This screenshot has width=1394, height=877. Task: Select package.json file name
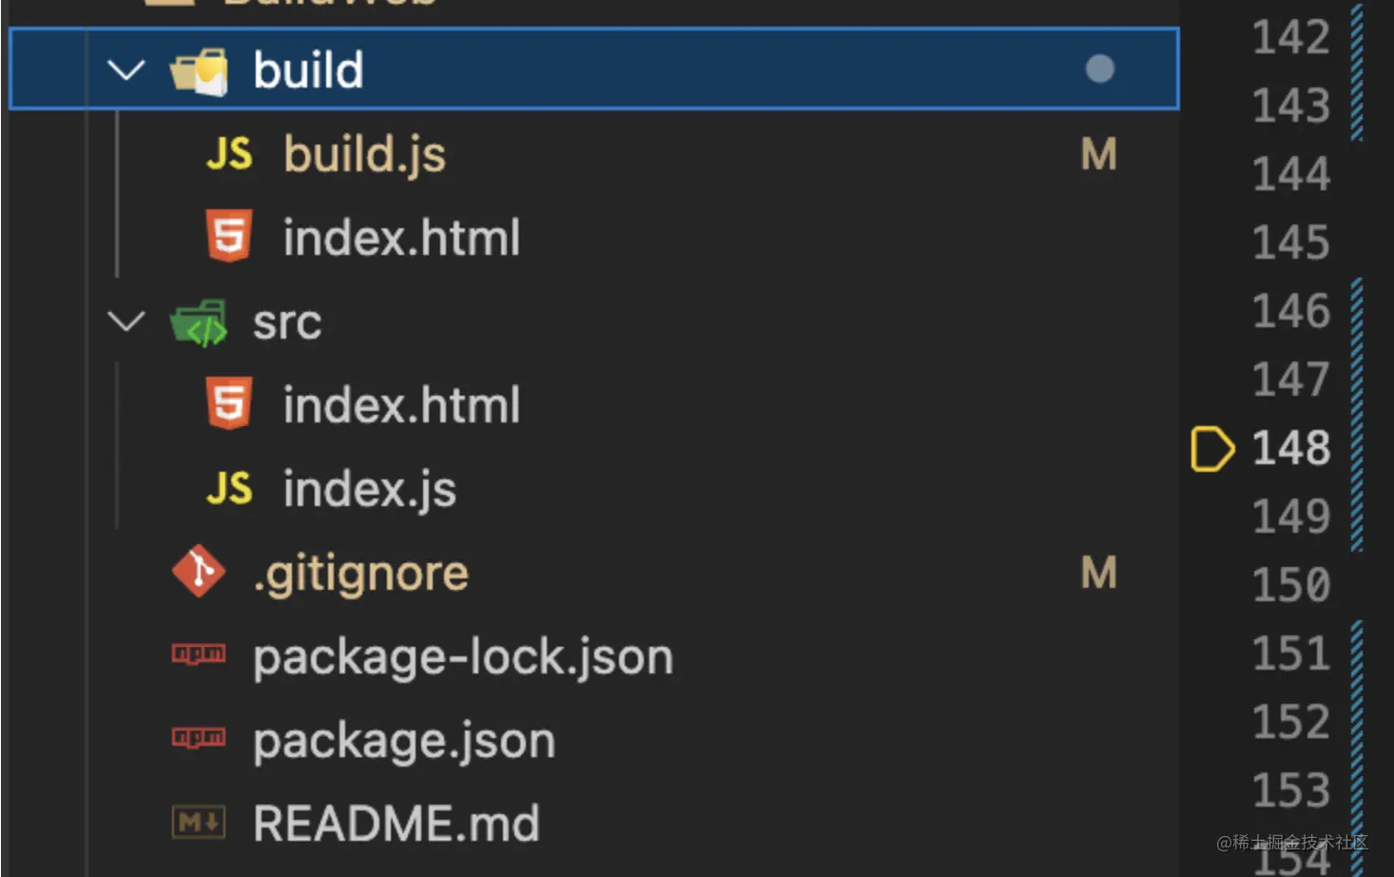[404, 741]
